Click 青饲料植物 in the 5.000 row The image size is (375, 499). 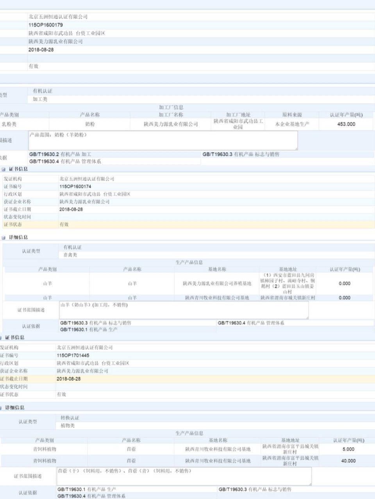tap(45, 449)
